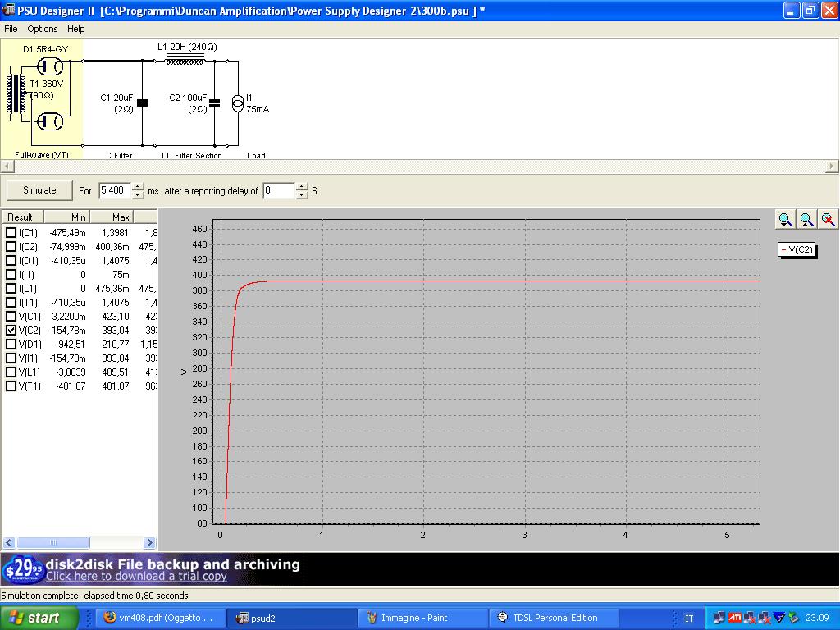The width and height of the screenshot is (840, 630).
Task: Enable the I(C2) result checkbox
Action: pos(11,246)
